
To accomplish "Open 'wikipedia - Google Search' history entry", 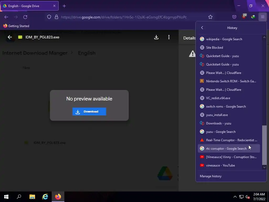I will click(229, 39).
